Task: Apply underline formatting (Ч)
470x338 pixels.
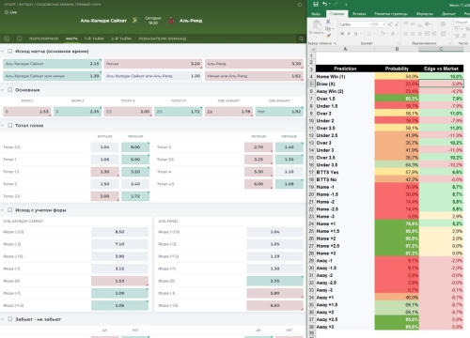Action: (355, 34)
